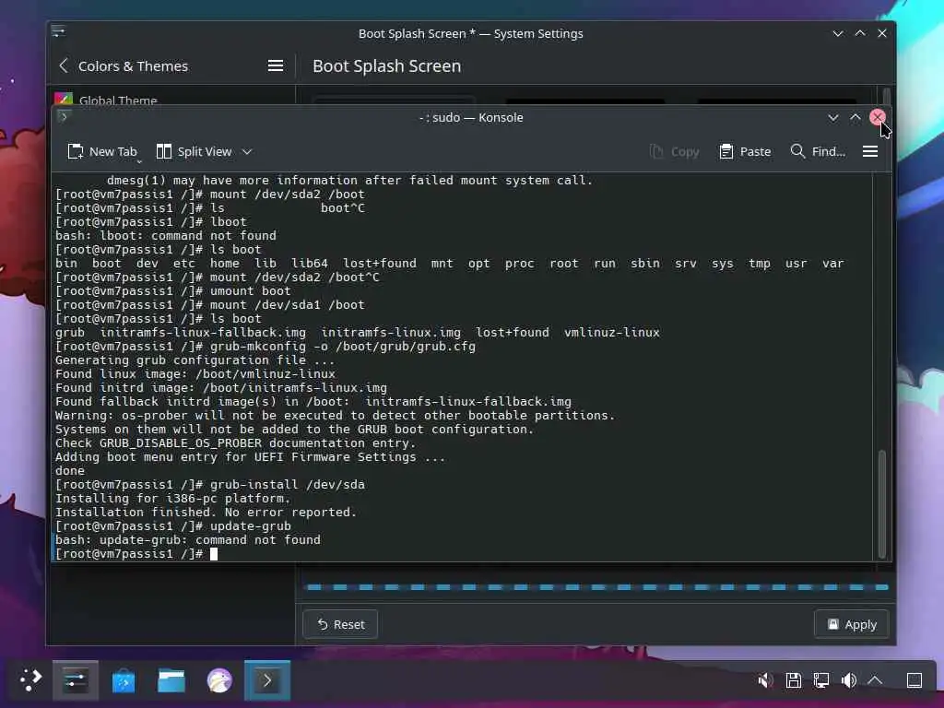Viewport: 944px width, 708px height.
Task: Click the 'Boot Splash Screen' heading
Action: tap(386, 65)
